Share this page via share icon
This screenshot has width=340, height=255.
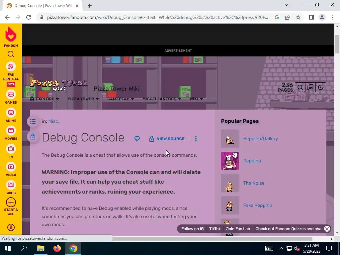coord(288,17)
